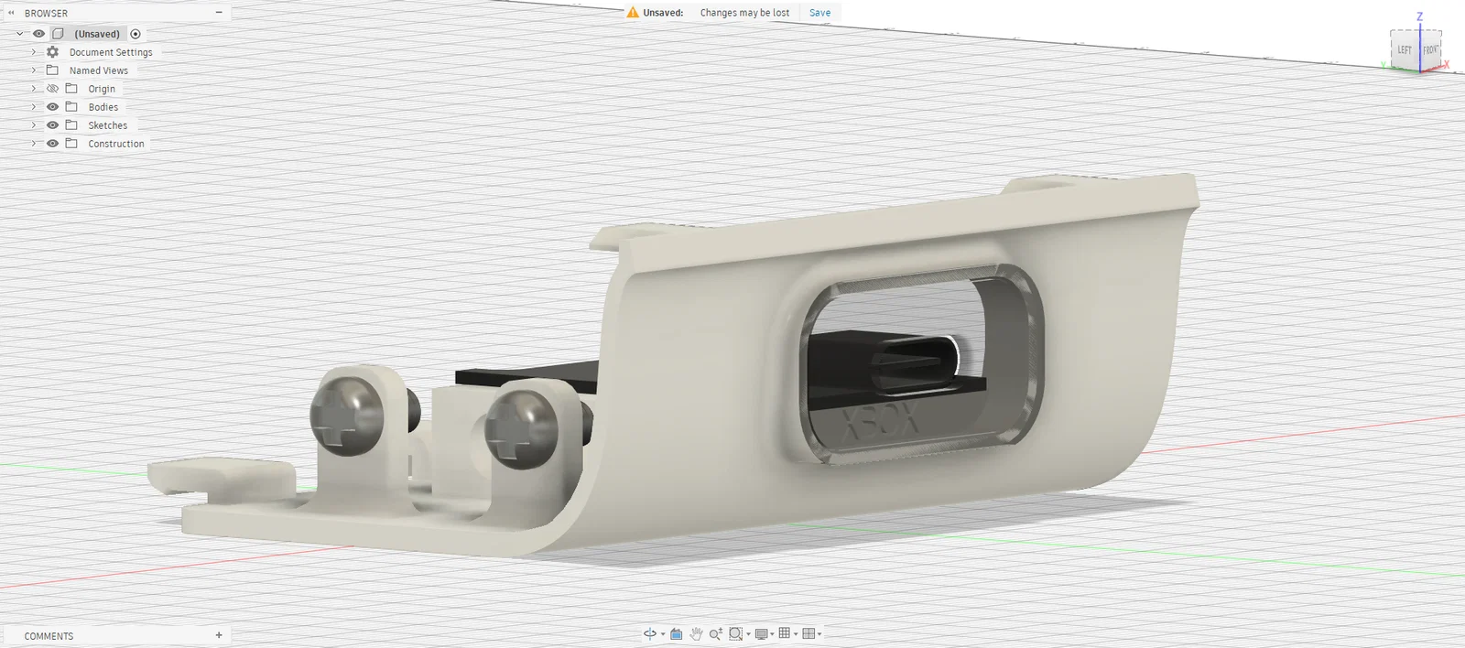Click the COMMENTS panel label
The width and height of the screenshot is (1465, 648).
(x=49, y=636)
